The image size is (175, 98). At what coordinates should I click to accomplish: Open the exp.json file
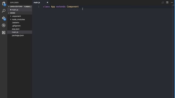20,29
